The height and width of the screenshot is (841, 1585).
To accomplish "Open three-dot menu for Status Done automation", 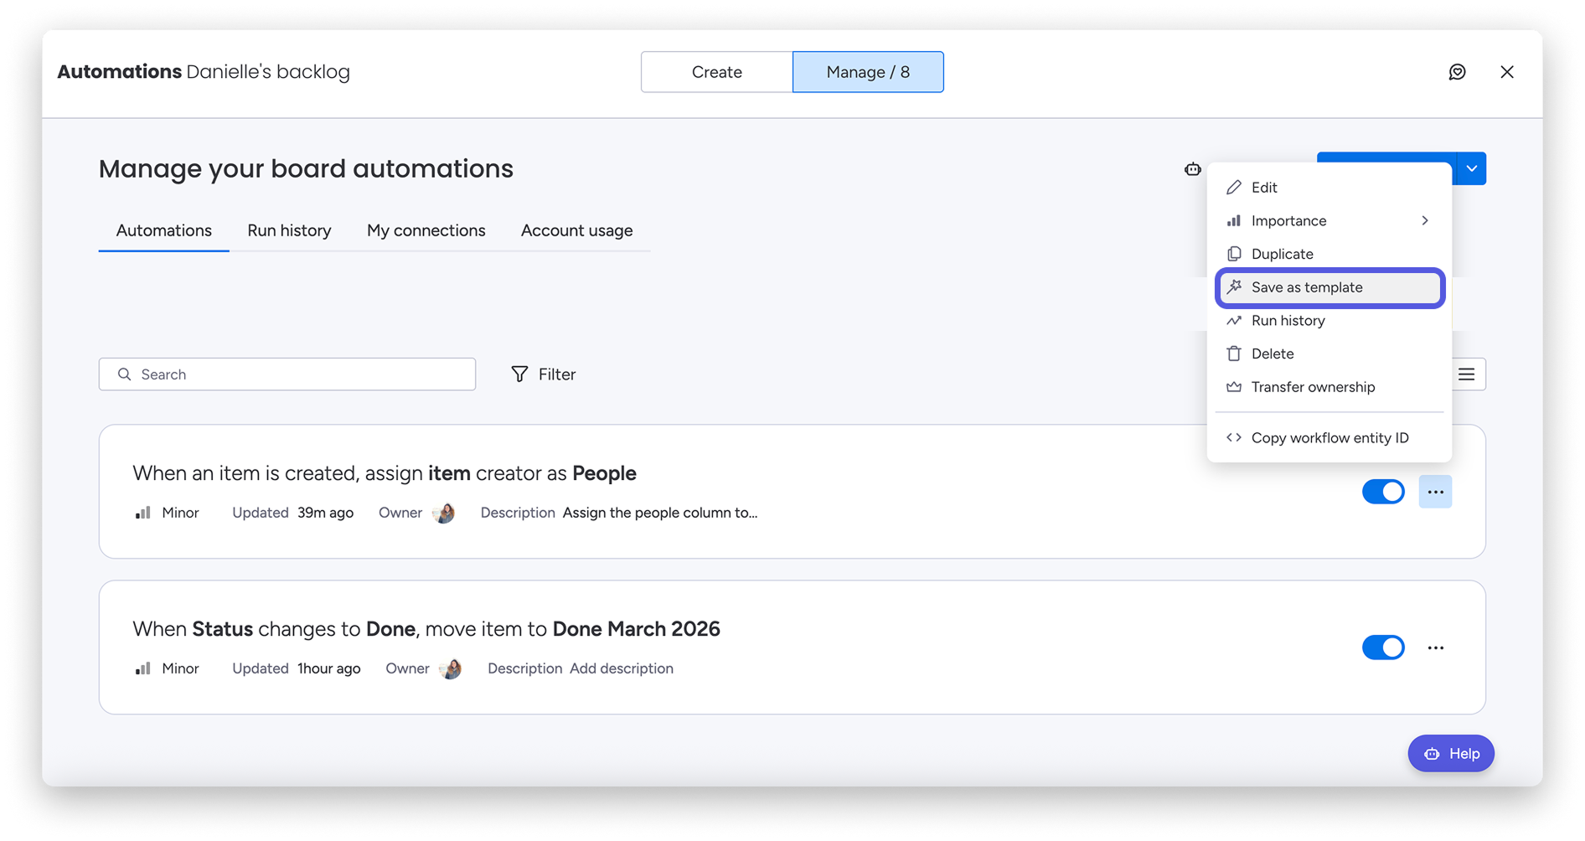I will pos(1435,648).
